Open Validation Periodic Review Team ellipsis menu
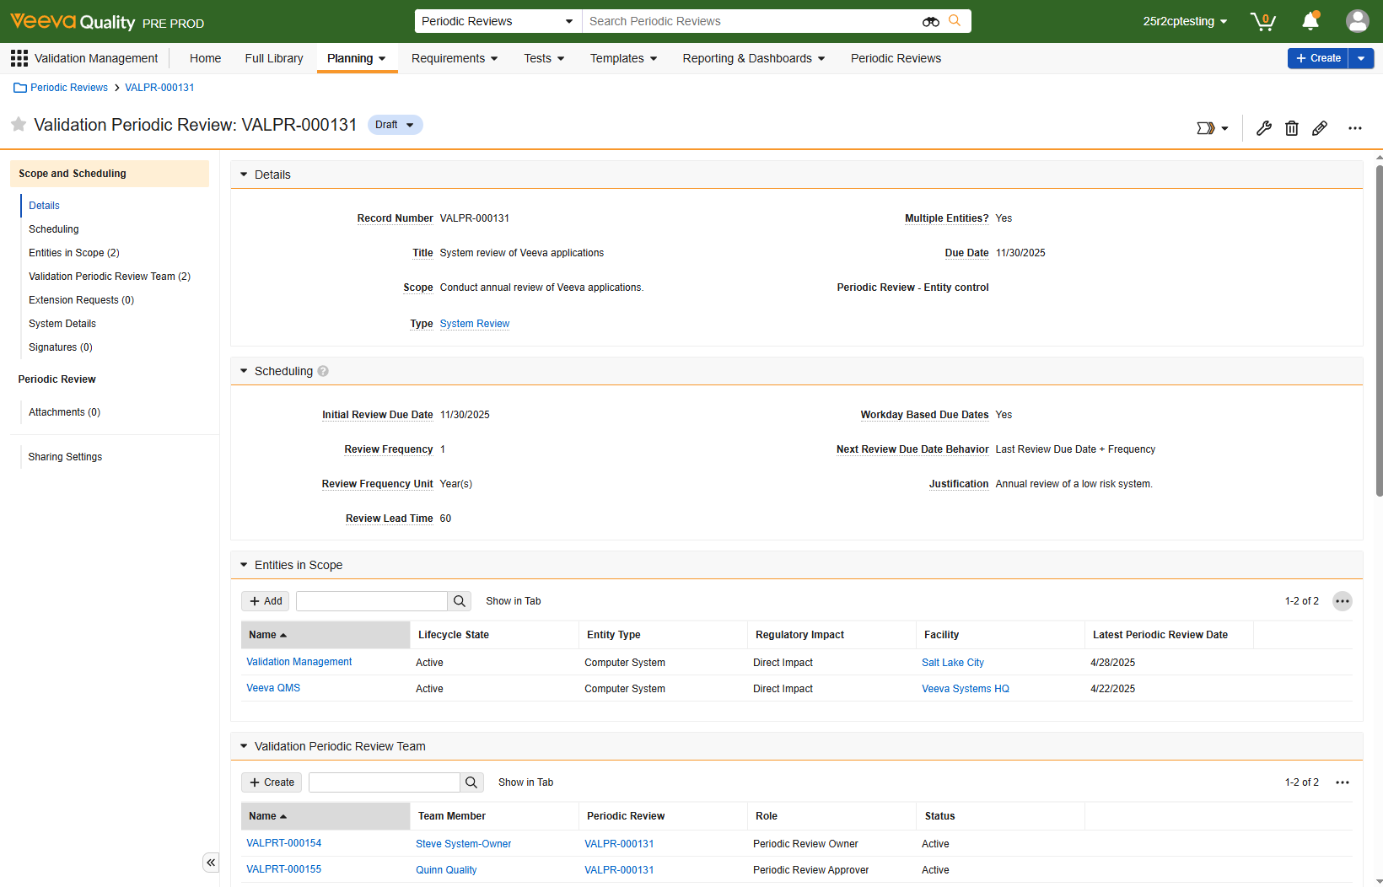The height and width of the screenshot is (887, 1383). click(1343, 782)
